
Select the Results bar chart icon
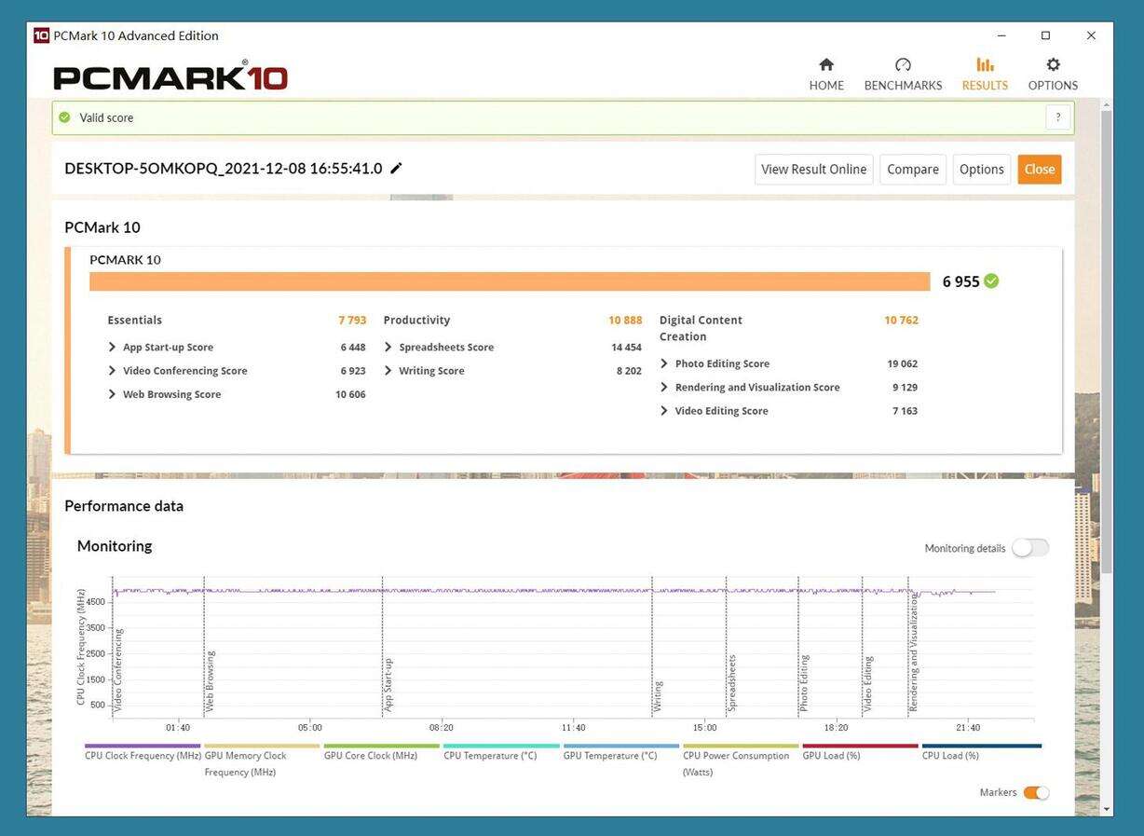985,64
